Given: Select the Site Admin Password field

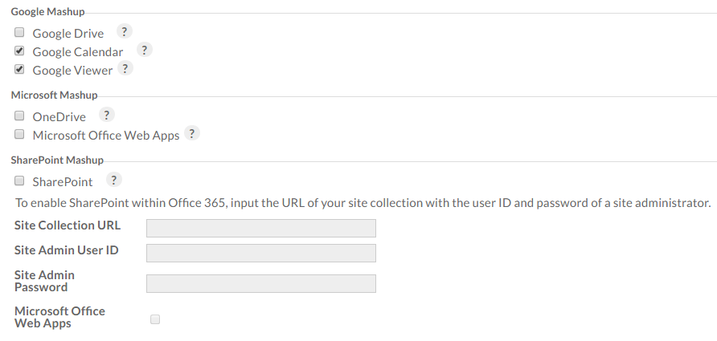Looking at the screenshot, I should 261,284.
